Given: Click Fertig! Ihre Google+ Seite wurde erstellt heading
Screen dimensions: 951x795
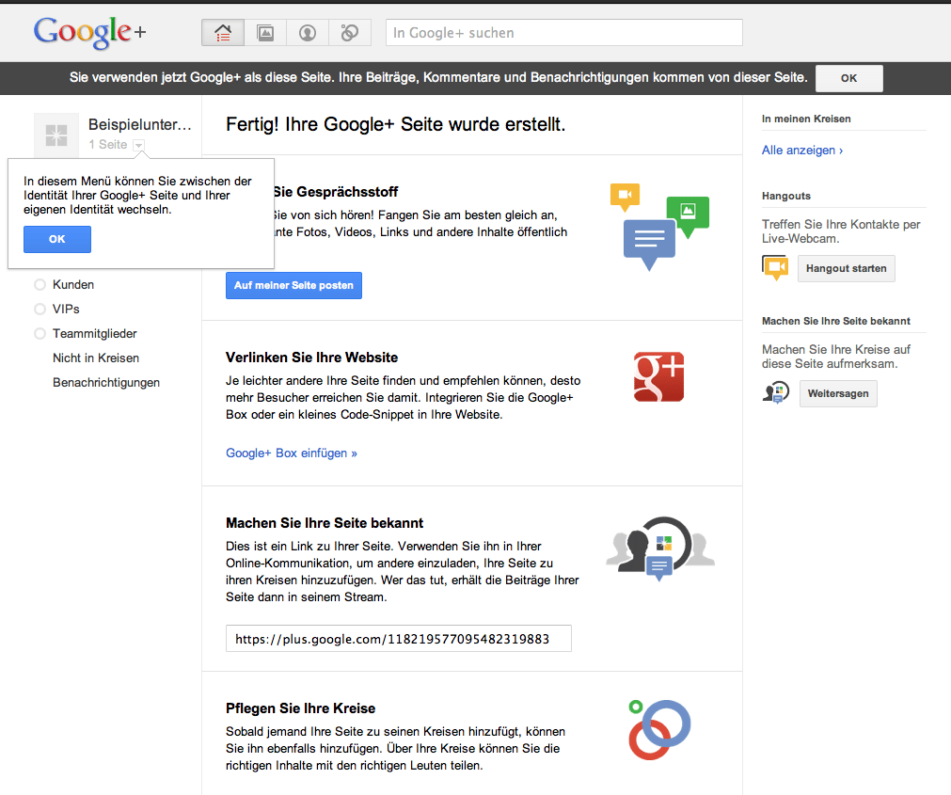Looking at the screenshot, I should pos(395,124).
